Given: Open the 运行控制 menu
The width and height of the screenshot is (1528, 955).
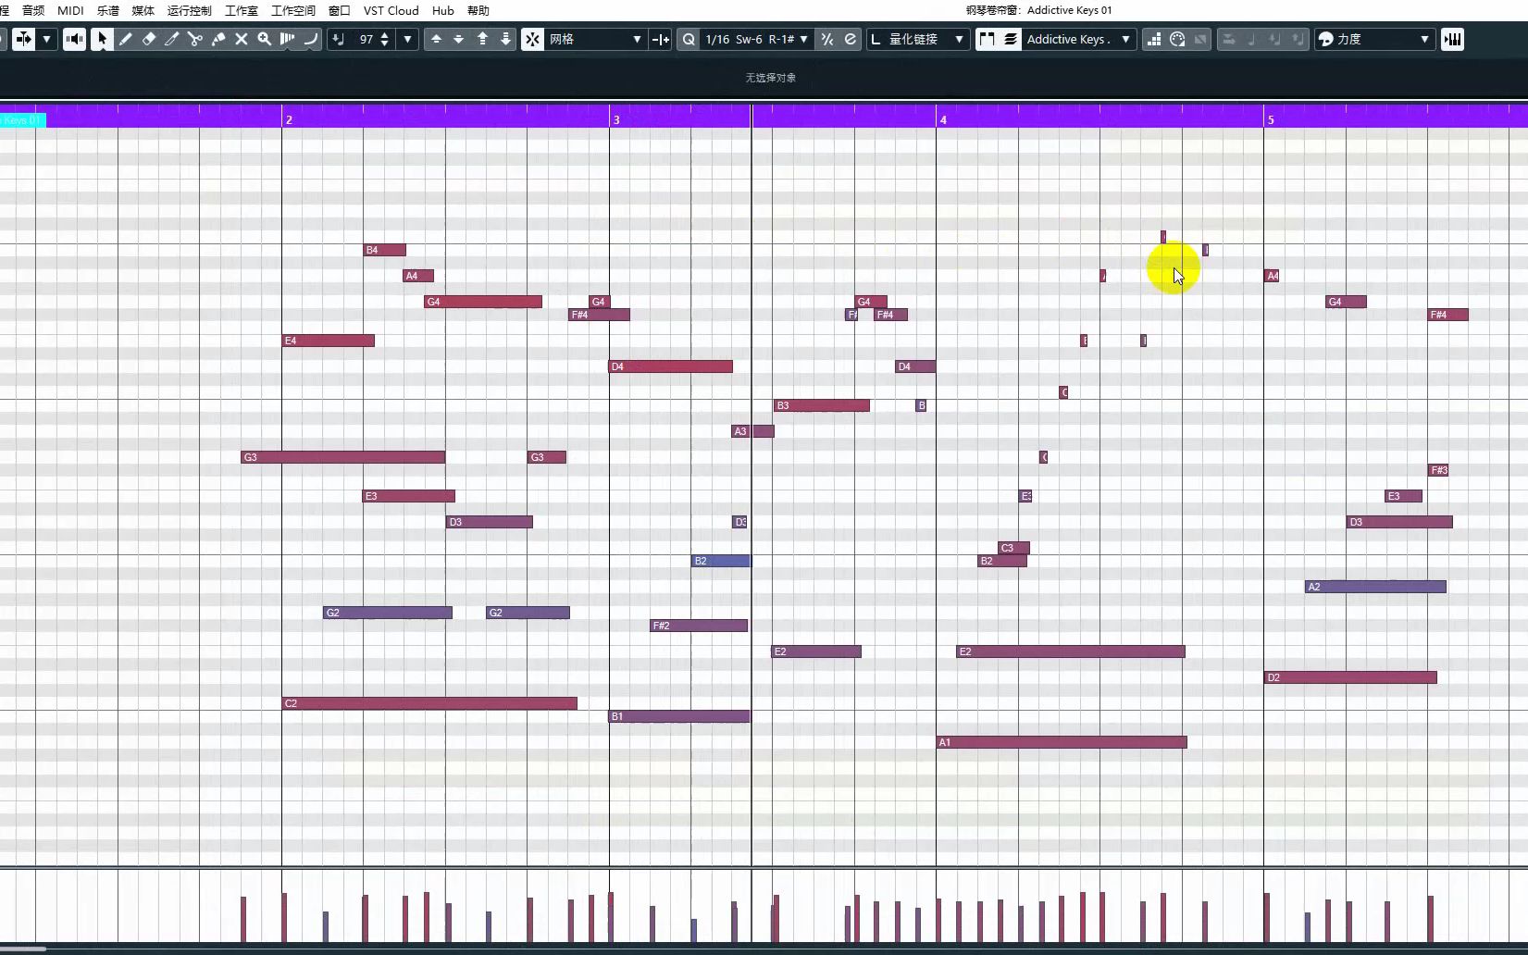Looking at the screenshot, I should click(190, 10).
